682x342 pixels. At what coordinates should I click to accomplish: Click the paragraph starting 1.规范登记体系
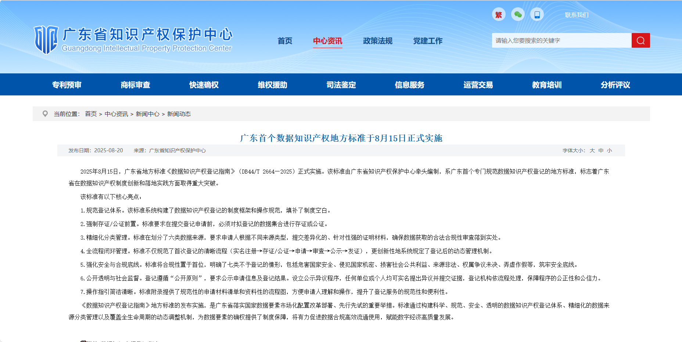tap(207, 210)
